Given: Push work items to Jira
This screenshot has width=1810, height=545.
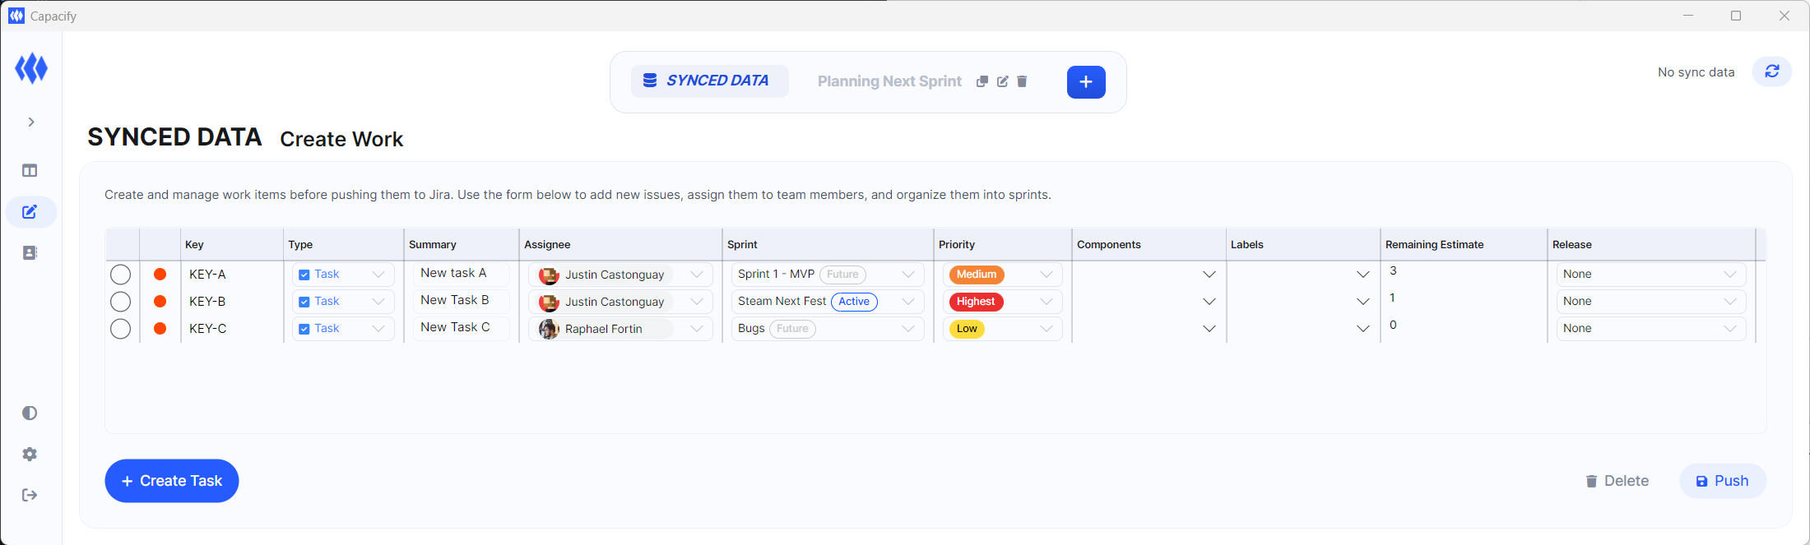Looking at the screenshot, I should click(1723, 481).
